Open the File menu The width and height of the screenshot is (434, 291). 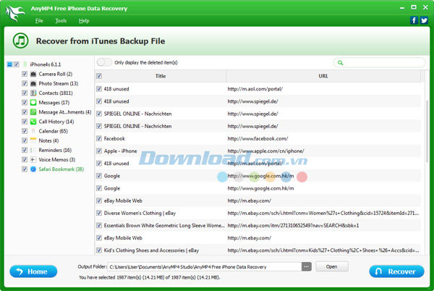click(38, 21)
